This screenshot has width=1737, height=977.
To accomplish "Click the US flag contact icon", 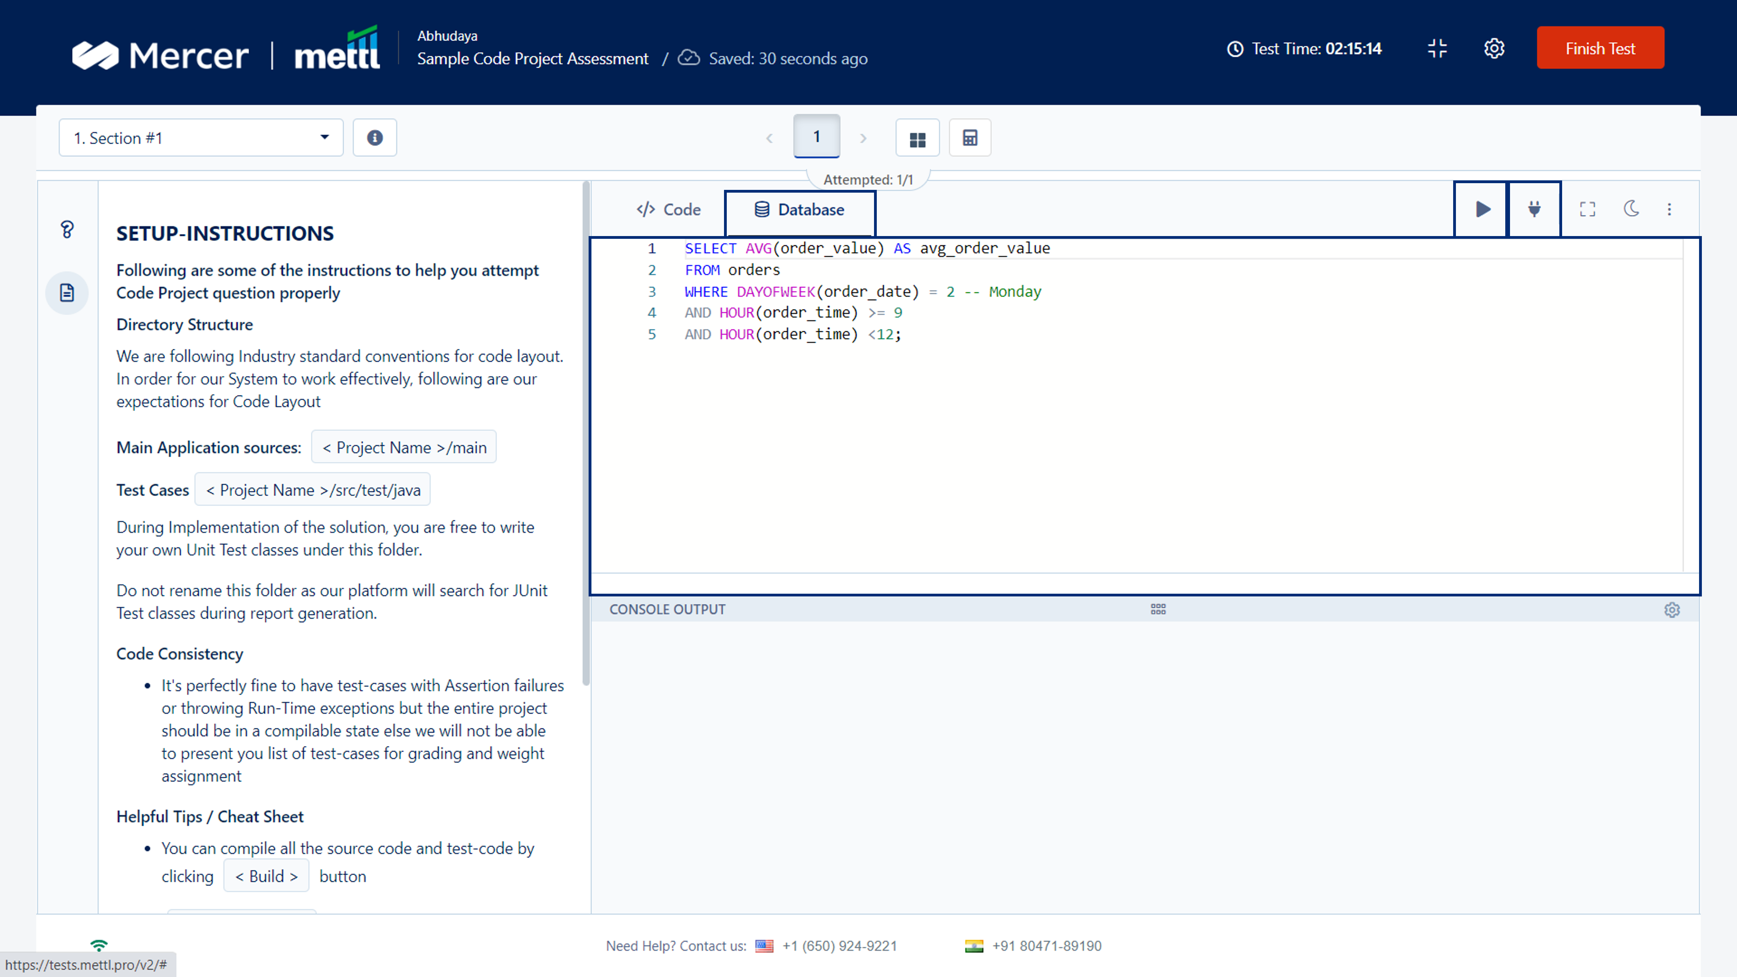I will click(x=764, y=946).
